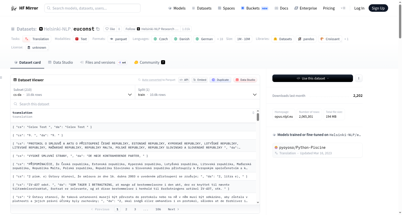Screen dimensions: 402x215
Task: Click the Search this dataset field
Action: (x=135, y=104)
